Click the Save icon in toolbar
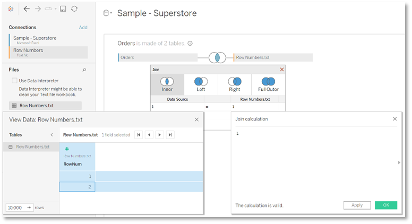This screenshot has width=412, height=224. pos(63,9)
